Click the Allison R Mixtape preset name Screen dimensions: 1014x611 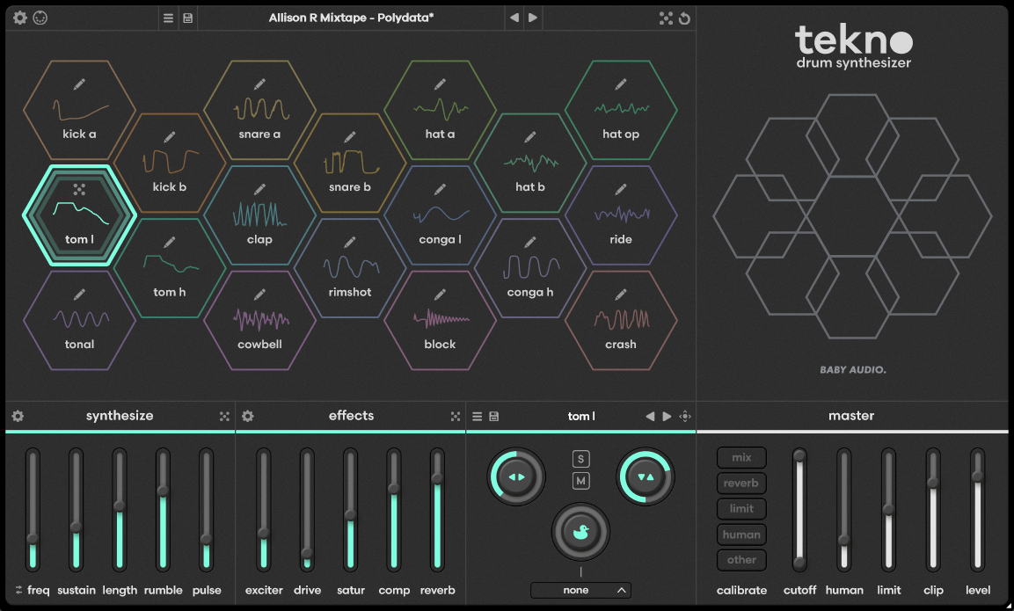(x=351, y=18)
